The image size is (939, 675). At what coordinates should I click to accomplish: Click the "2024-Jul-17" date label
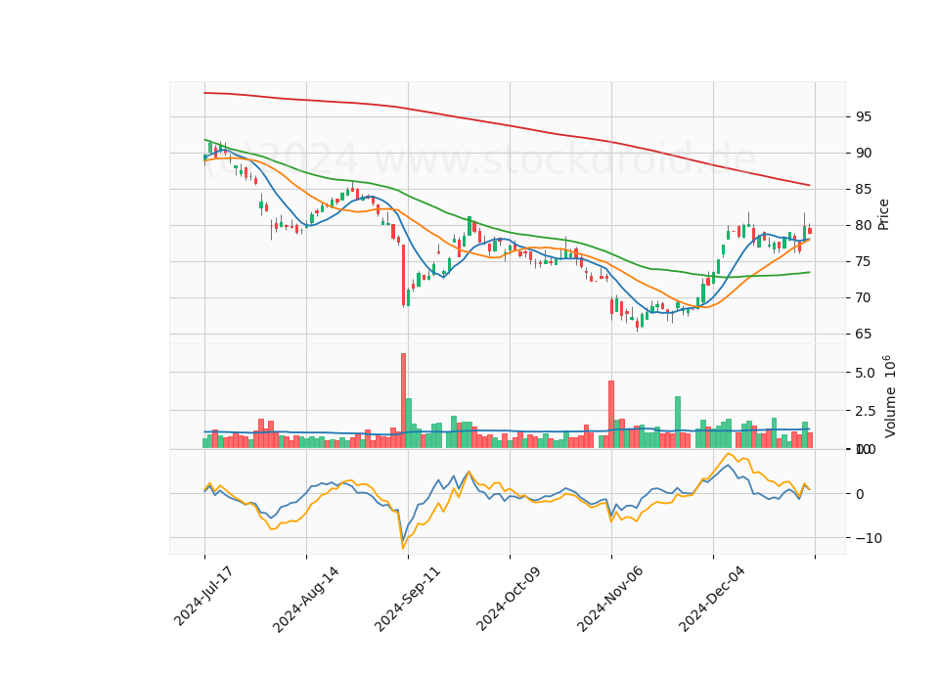click(x=203, y=596)
